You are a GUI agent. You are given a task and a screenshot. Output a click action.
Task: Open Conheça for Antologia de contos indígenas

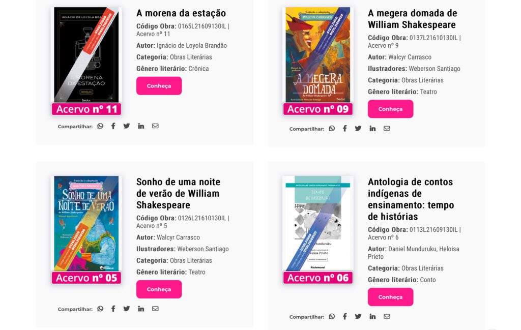click(390, 297)
